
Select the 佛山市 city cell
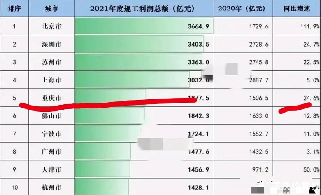click(51, 116)
